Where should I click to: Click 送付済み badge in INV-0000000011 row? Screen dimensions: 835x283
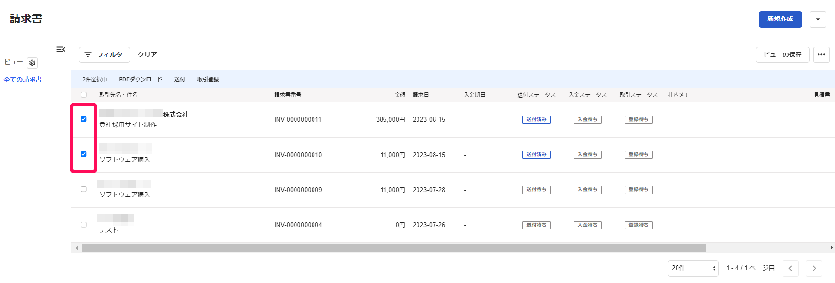click(x=537, y=120)
